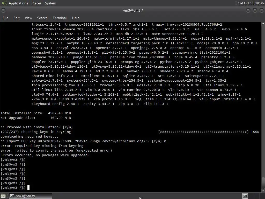This screenshot has width=265, height=199.
Task: Select the vm3@vm3:/ taskbar window button
Action: point(31,196)
